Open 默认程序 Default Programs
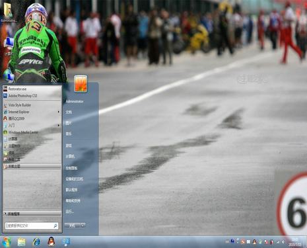The width and height of the screenshot is (307, 248). [71, 190]
